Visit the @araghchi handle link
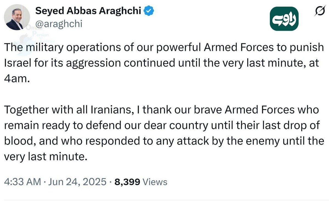 59,24
